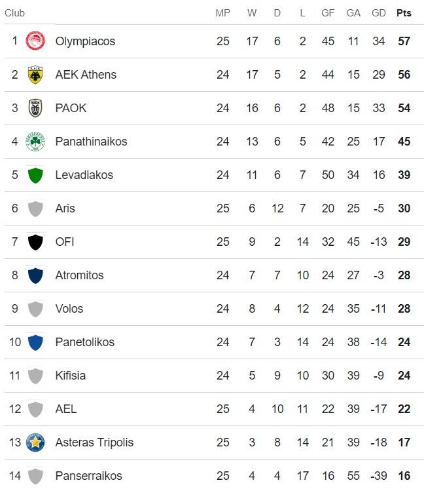Select the Volos team row name

pyautogui.click(x=69, y=309)
